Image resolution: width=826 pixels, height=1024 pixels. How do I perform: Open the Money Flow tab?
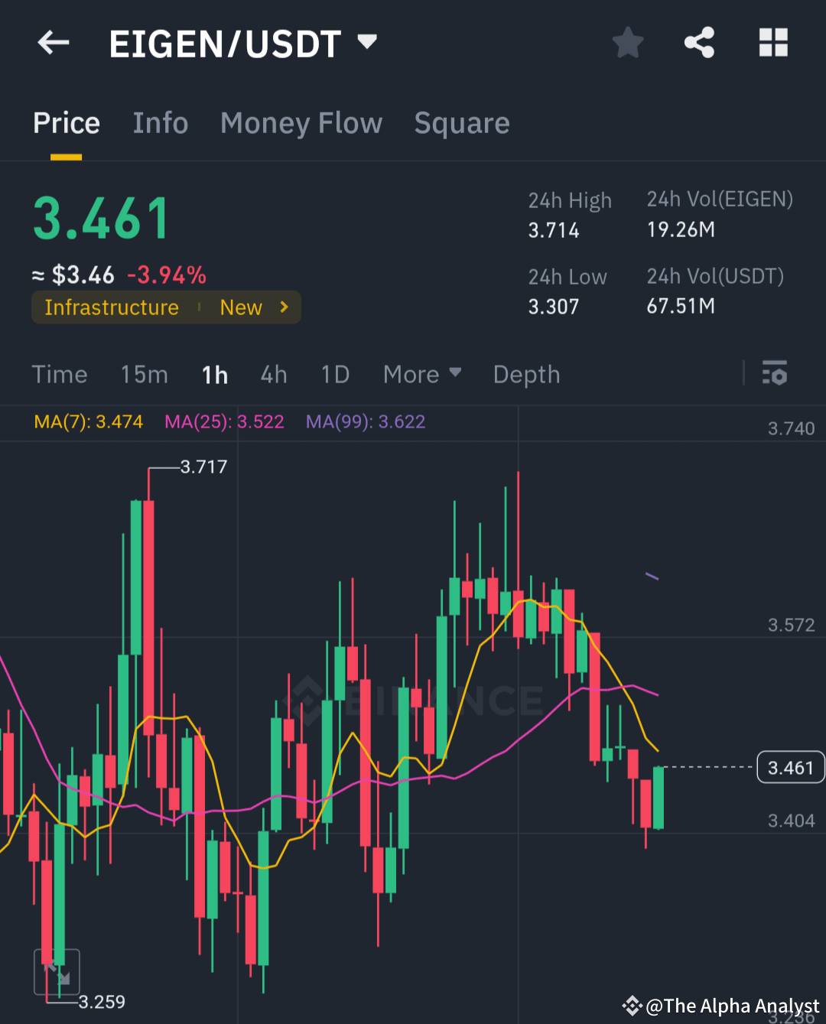click(301, 122)
